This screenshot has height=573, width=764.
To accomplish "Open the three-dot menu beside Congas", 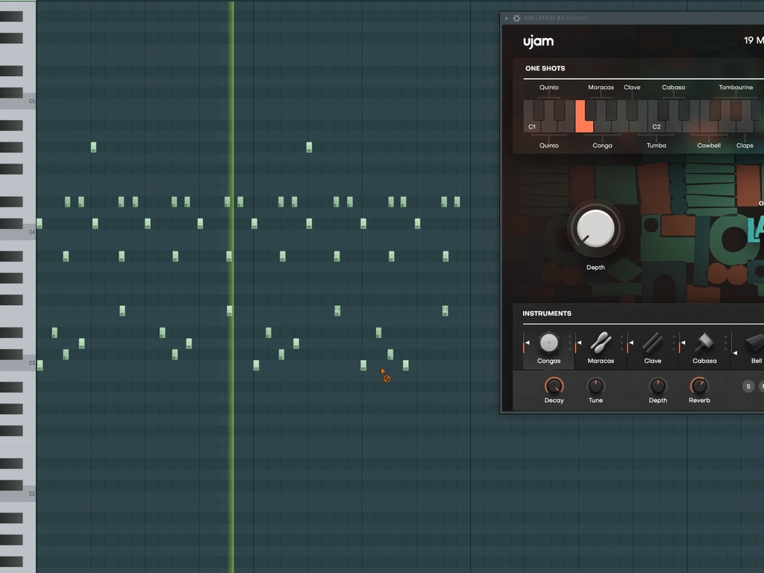I will tap(570, 342).
